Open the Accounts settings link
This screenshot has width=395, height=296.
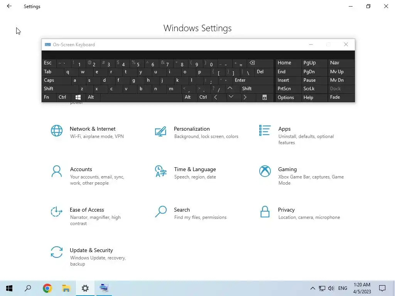coord(81,169)
